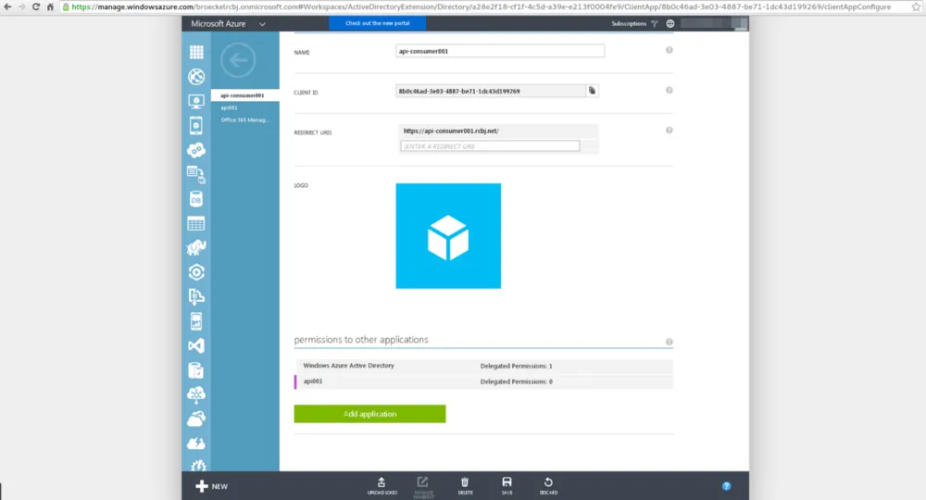
Task: Copy the Client ID to clipboard
Action: pos(592,91)
